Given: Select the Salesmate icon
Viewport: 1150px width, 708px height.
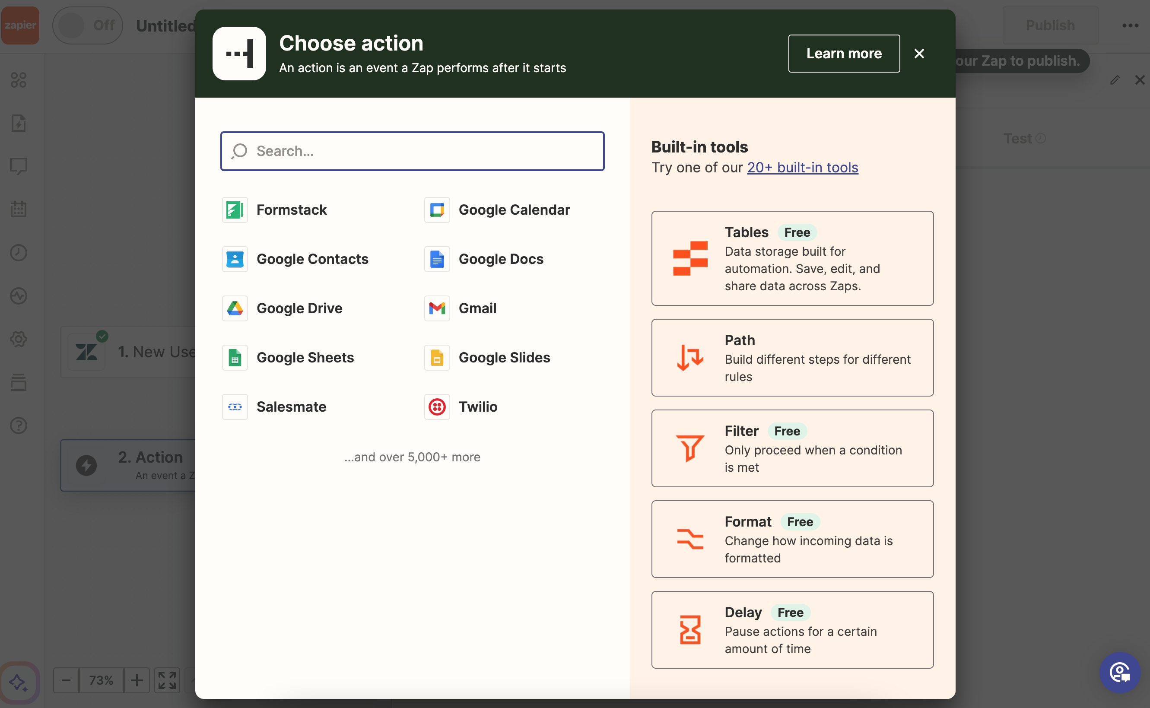Looking at the screenshot, I should pos(235,406).
